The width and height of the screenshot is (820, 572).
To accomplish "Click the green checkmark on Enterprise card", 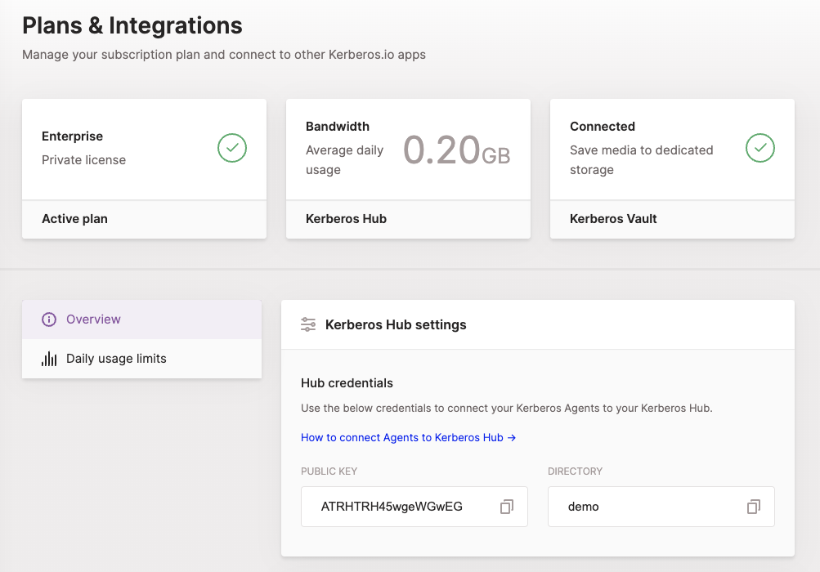I will (232, 148).
